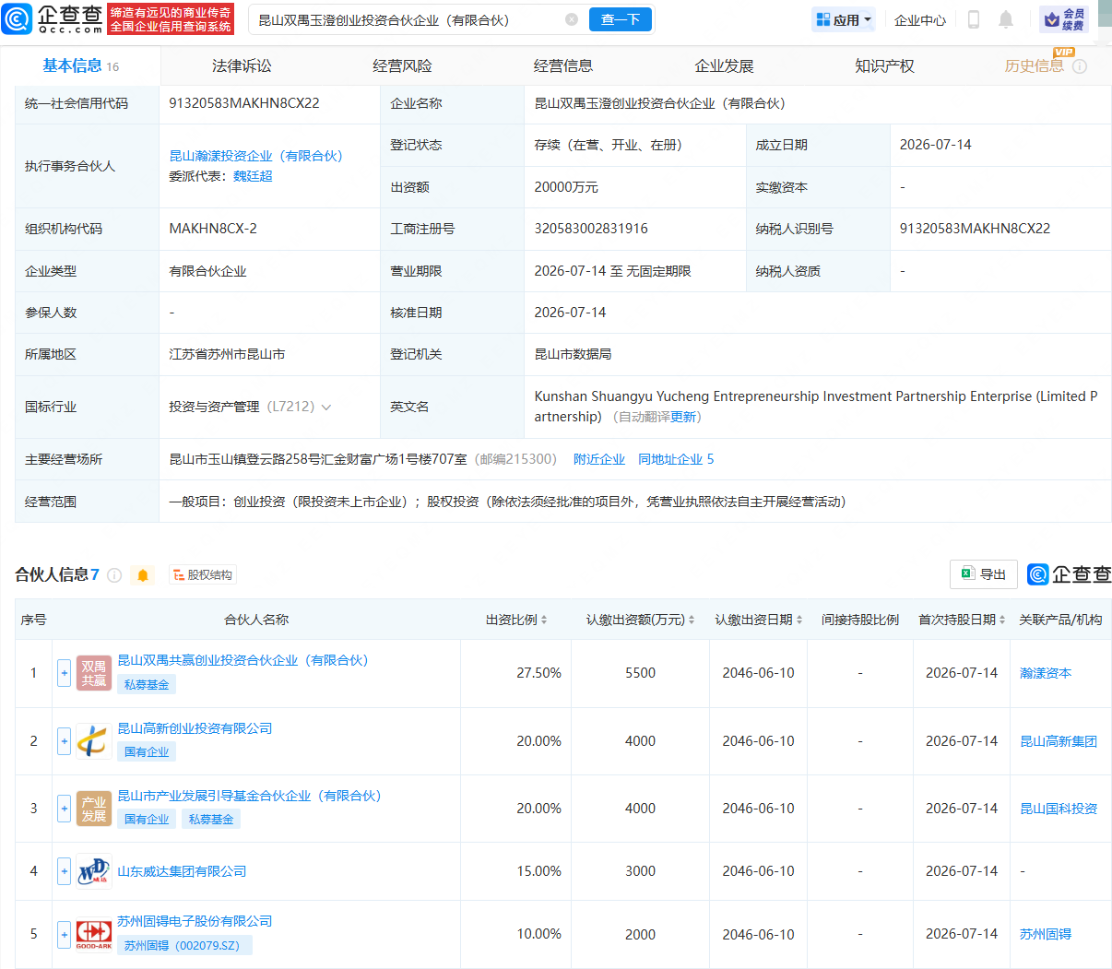Click the 查一下 search button
The height and width of the screenshot is (969, 1112).
click(621, 19)
